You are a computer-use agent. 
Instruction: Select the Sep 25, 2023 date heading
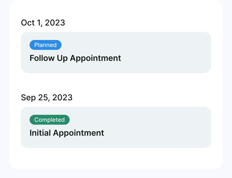[x=47, y=97]
